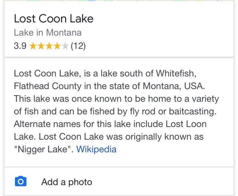Tap the Lost Coon Lake title heading
The height and width of the screenshot is (196, 238).
(54, 19)
